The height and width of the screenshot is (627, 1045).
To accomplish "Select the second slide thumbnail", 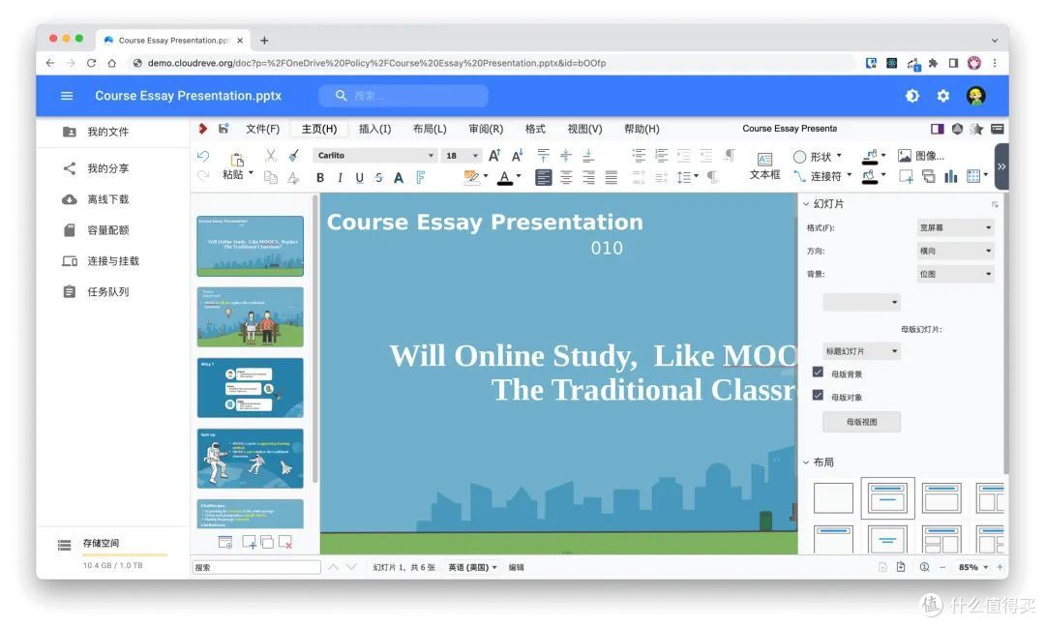I will (250, 316).
